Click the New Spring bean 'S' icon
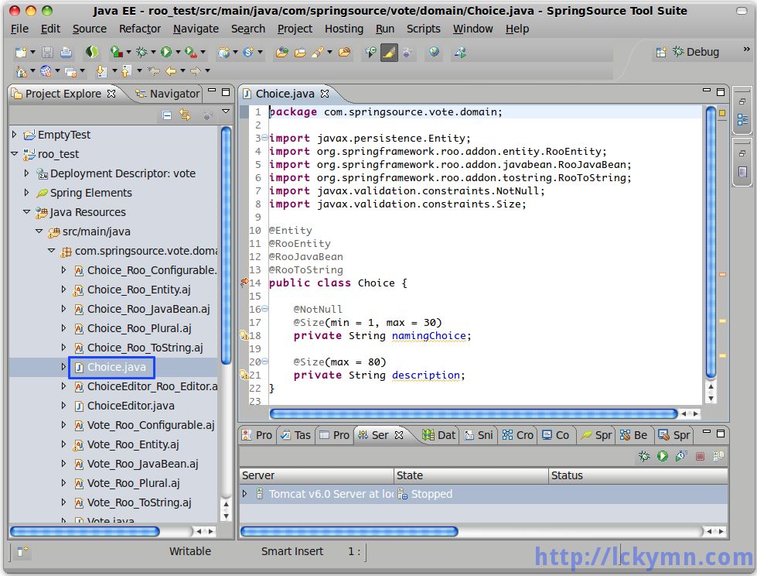This screenshot has width=757, height=576. tap(248, 52)
